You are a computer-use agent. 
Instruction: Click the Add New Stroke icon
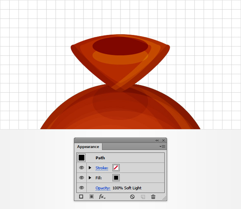tap(81, 197)
